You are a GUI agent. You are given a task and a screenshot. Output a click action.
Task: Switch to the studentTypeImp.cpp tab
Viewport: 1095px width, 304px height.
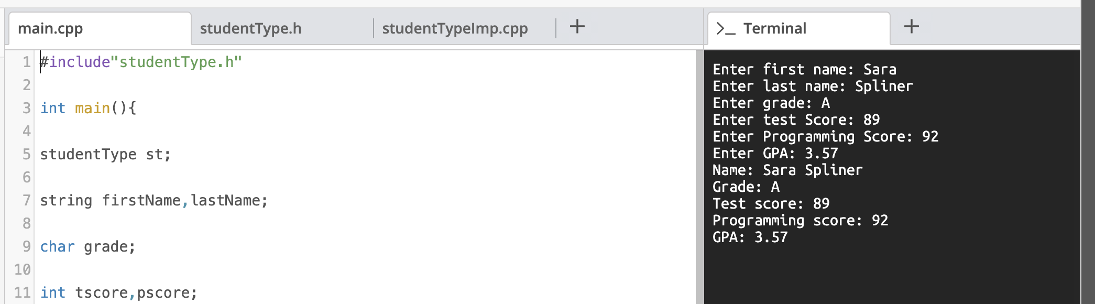[454, 29]
